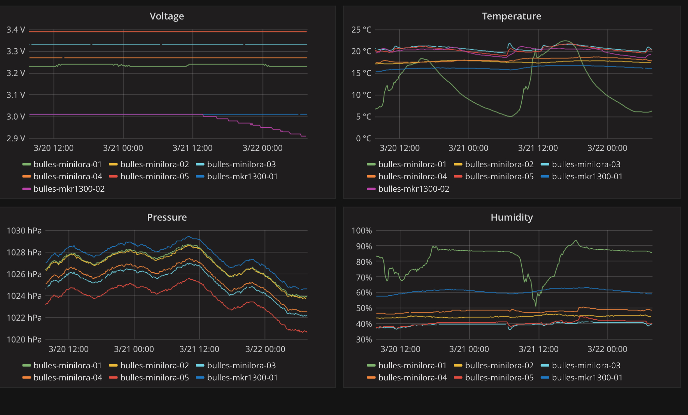
Task: Select bulles-minilora-04 in Pressure legend
Action: click(68, 377)
